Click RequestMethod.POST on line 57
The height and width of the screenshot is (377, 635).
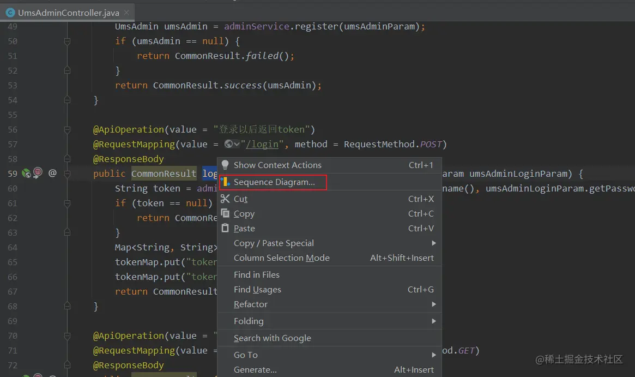tap(392, 145)
